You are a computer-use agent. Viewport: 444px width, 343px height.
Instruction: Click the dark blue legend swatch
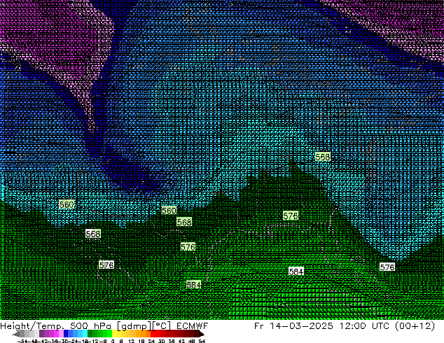(66, 334)
